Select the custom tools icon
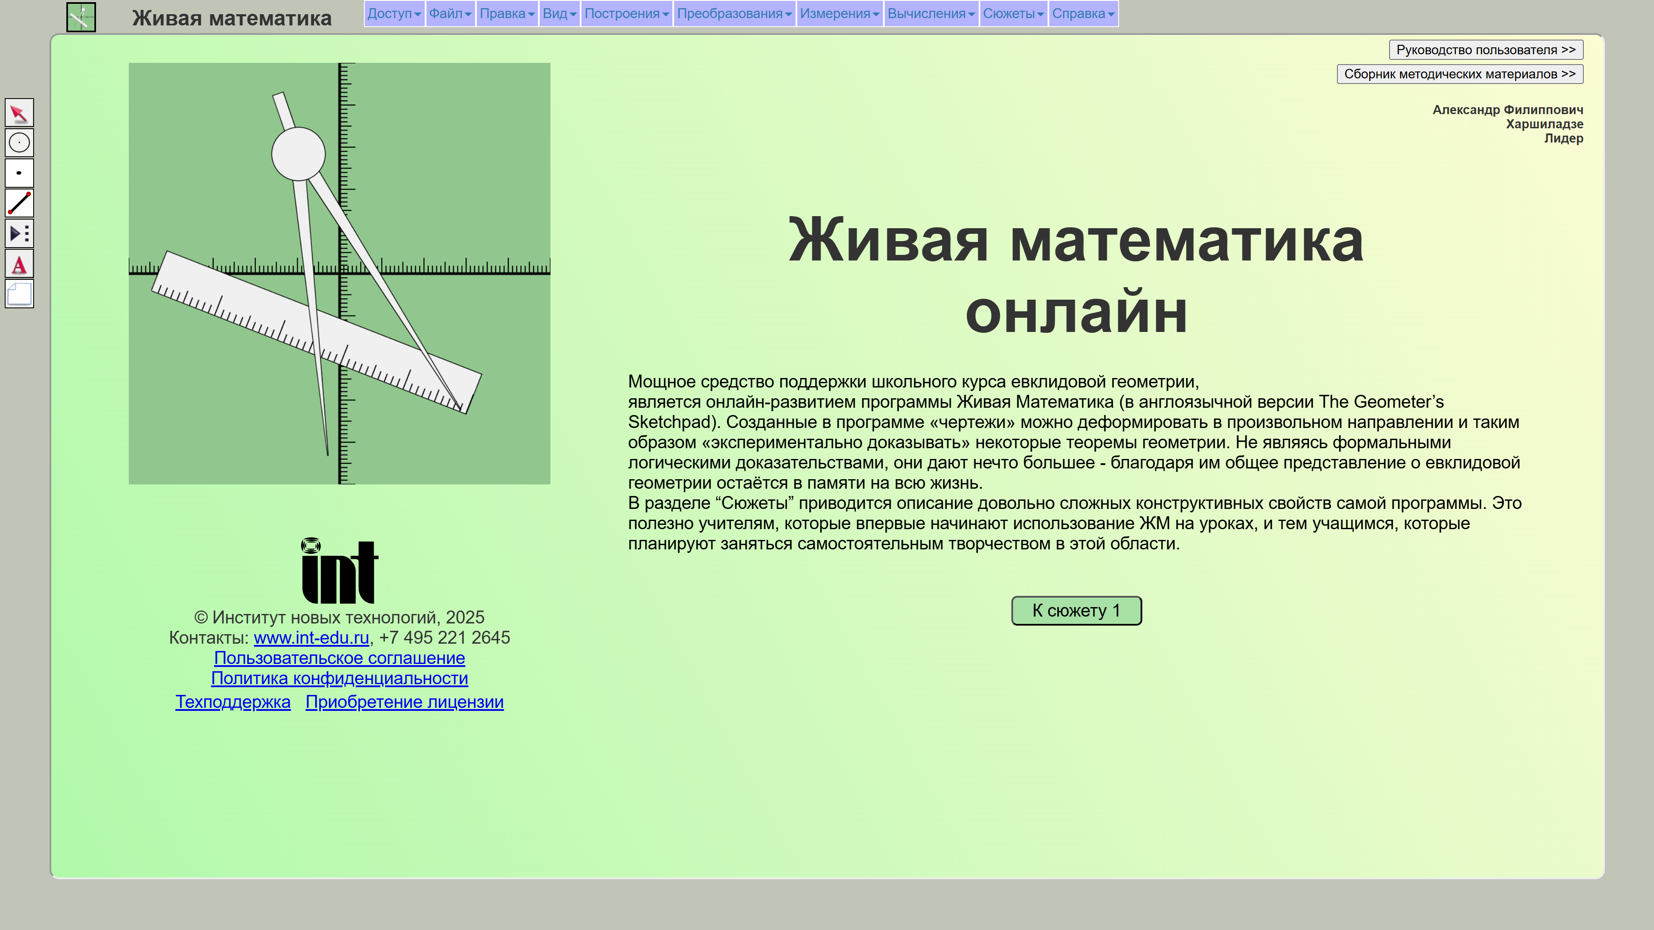 (19, 234)
